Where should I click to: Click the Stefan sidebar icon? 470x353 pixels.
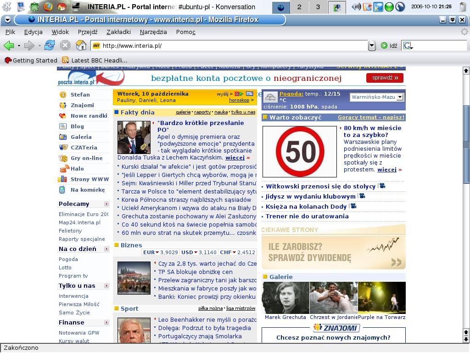click(x=63, y=95)
